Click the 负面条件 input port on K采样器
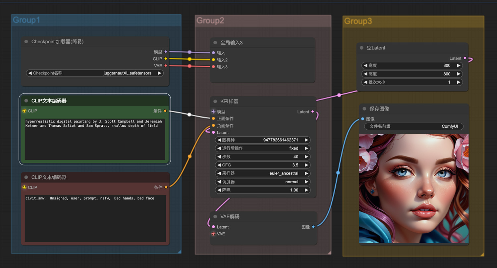The height and width of the screenshot is (268, 497). point(213,126)
